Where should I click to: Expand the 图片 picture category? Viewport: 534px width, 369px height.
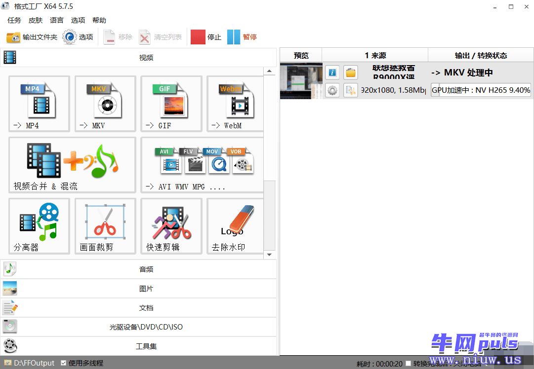pos(138,289)
